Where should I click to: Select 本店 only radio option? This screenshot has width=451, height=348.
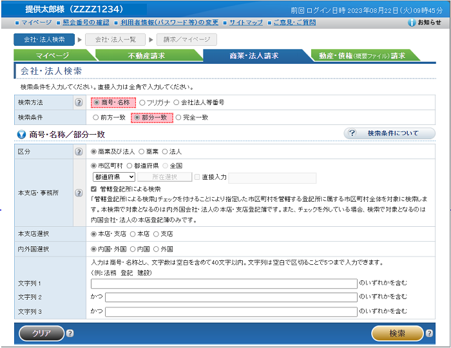click(x=133, y=234)
